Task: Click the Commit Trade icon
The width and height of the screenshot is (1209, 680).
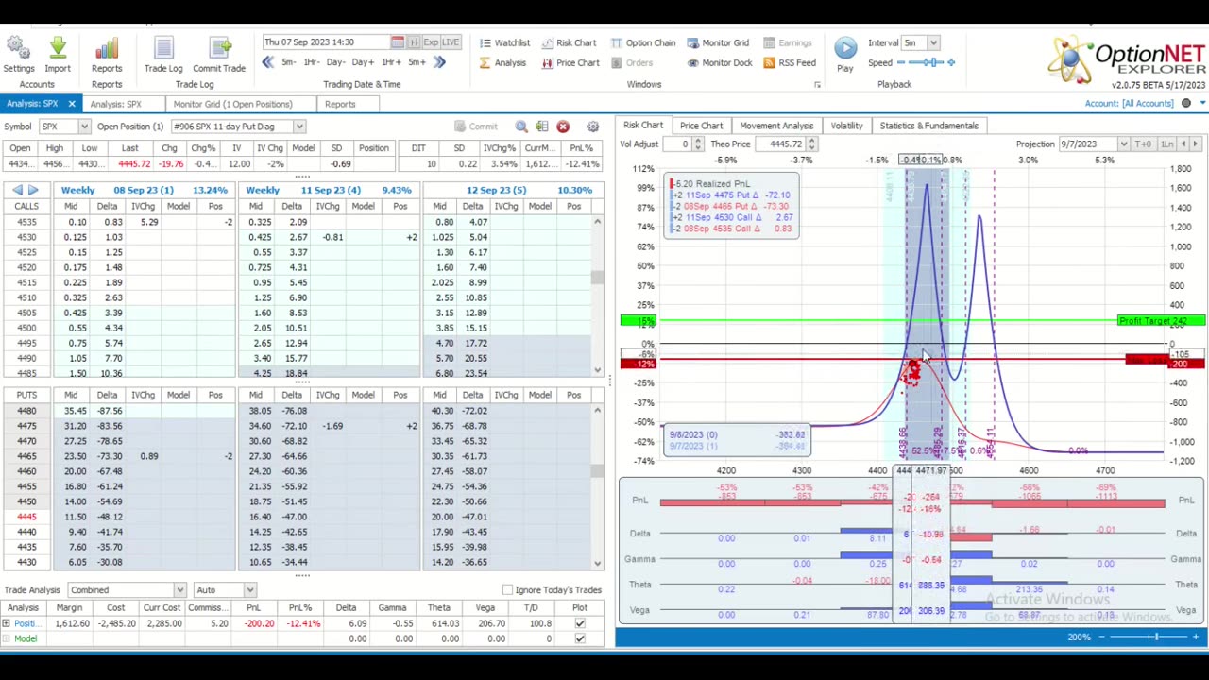Action: [x=219, y=47]
